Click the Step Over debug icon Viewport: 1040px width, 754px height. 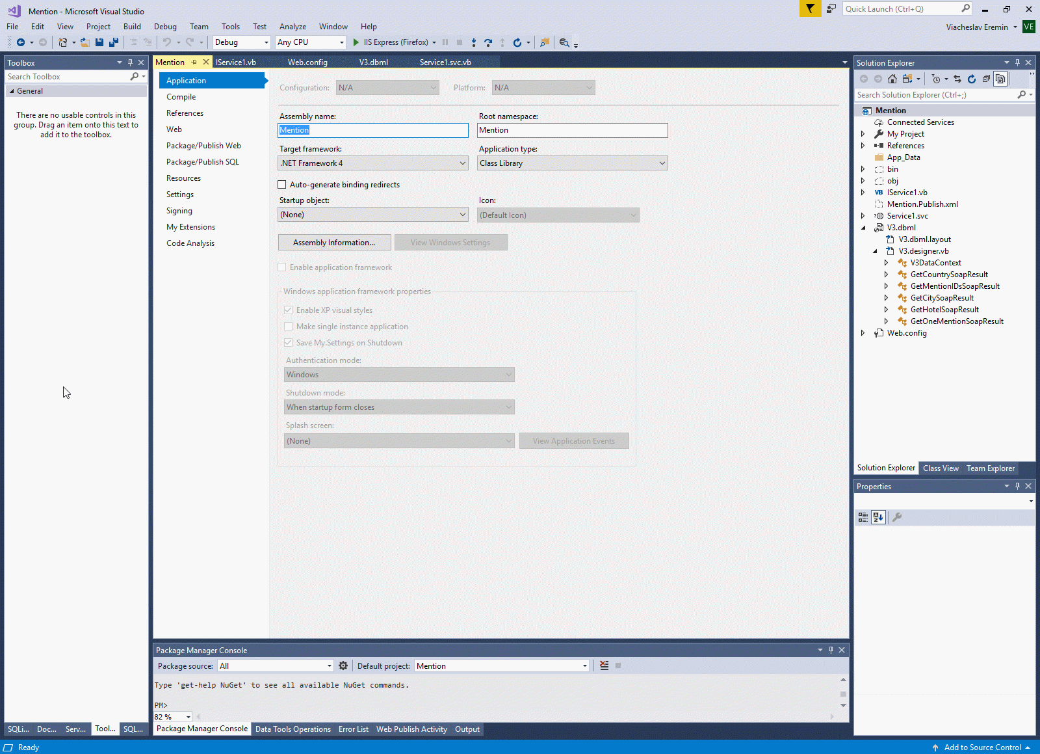coord(488,42)
